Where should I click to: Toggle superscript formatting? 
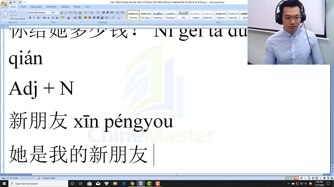click(x=53, y=18)
